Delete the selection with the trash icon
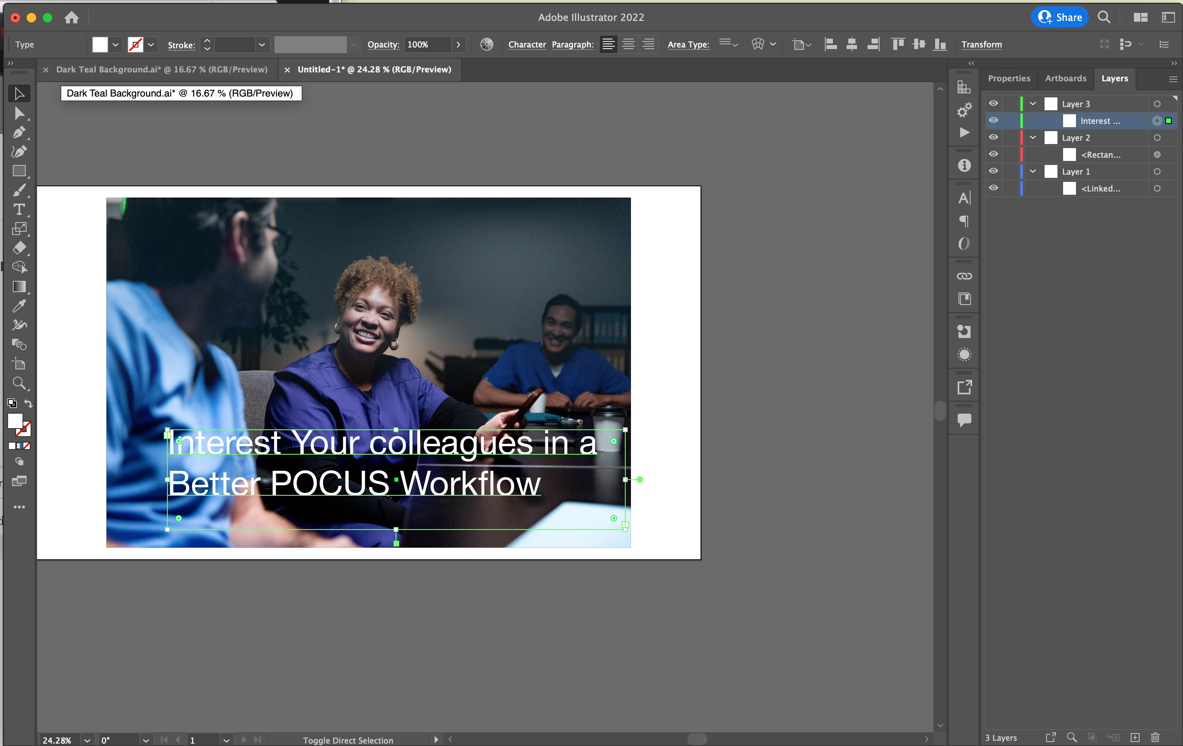 pyautogui.click(x=1155, y=737)
